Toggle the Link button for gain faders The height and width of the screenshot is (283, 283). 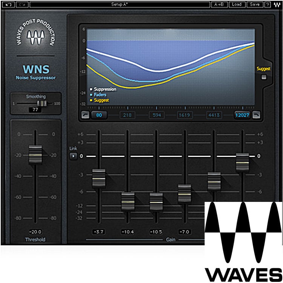click(73, 156)
